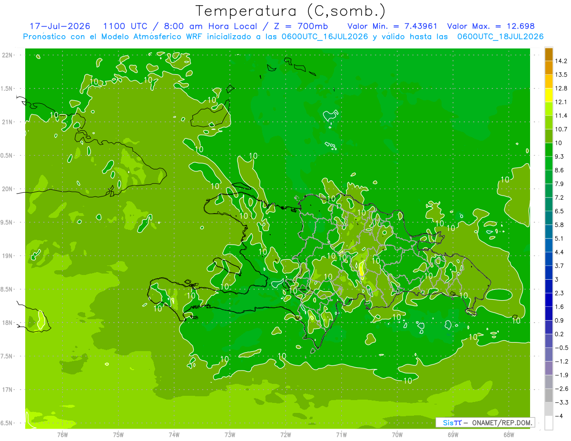
Task: Click the 5.1 color scale value
Action: pyautogui.click(x=560, y=238)
